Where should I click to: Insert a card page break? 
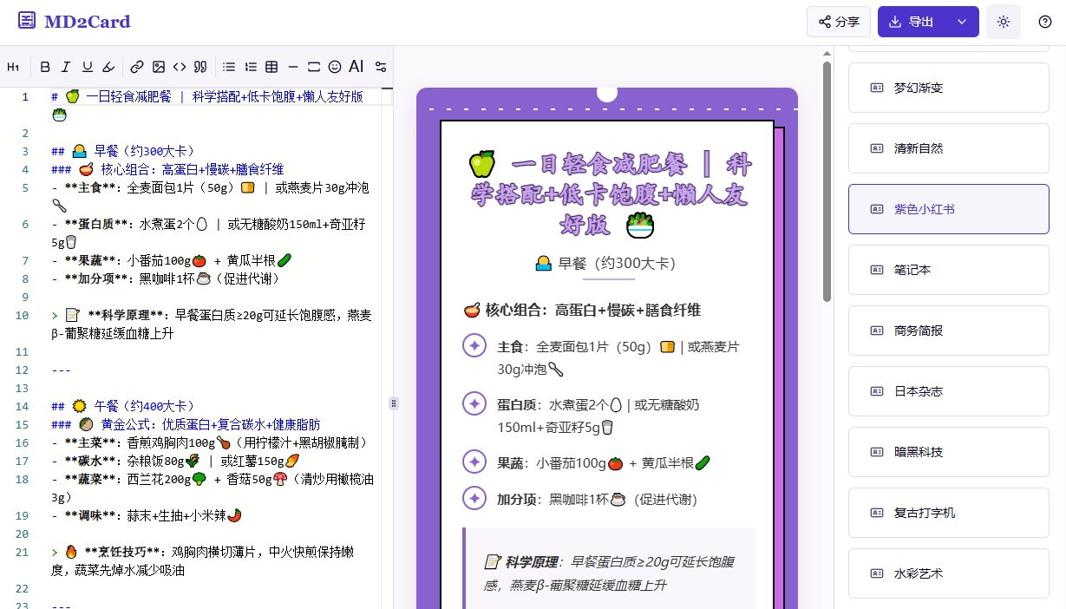tap(314, 67)
